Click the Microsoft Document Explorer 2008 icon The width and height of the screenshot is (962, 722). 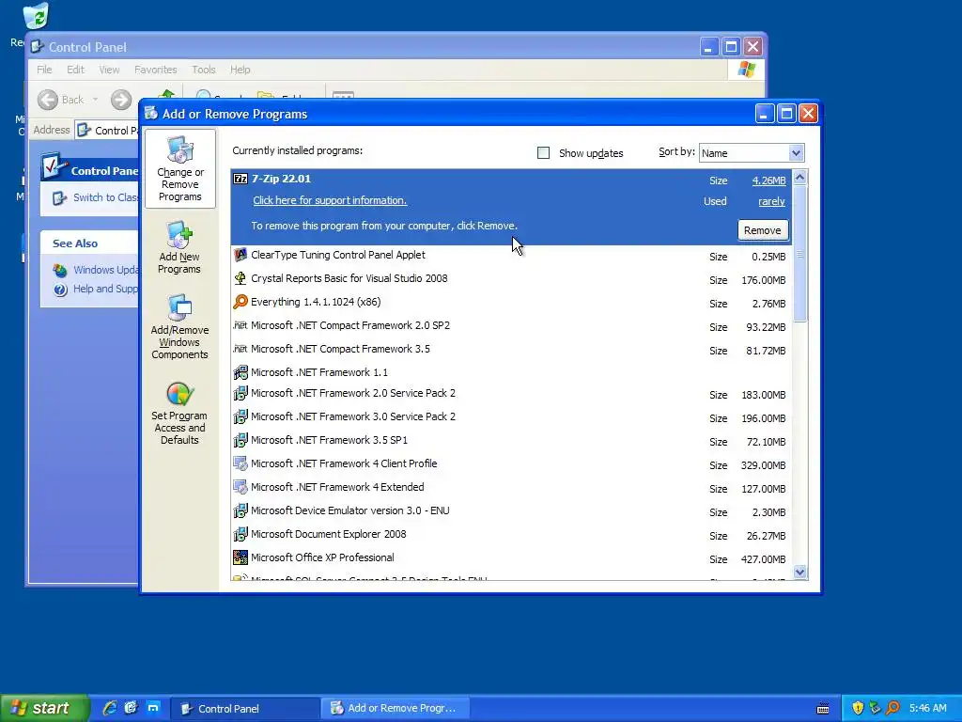pos(240,534)
